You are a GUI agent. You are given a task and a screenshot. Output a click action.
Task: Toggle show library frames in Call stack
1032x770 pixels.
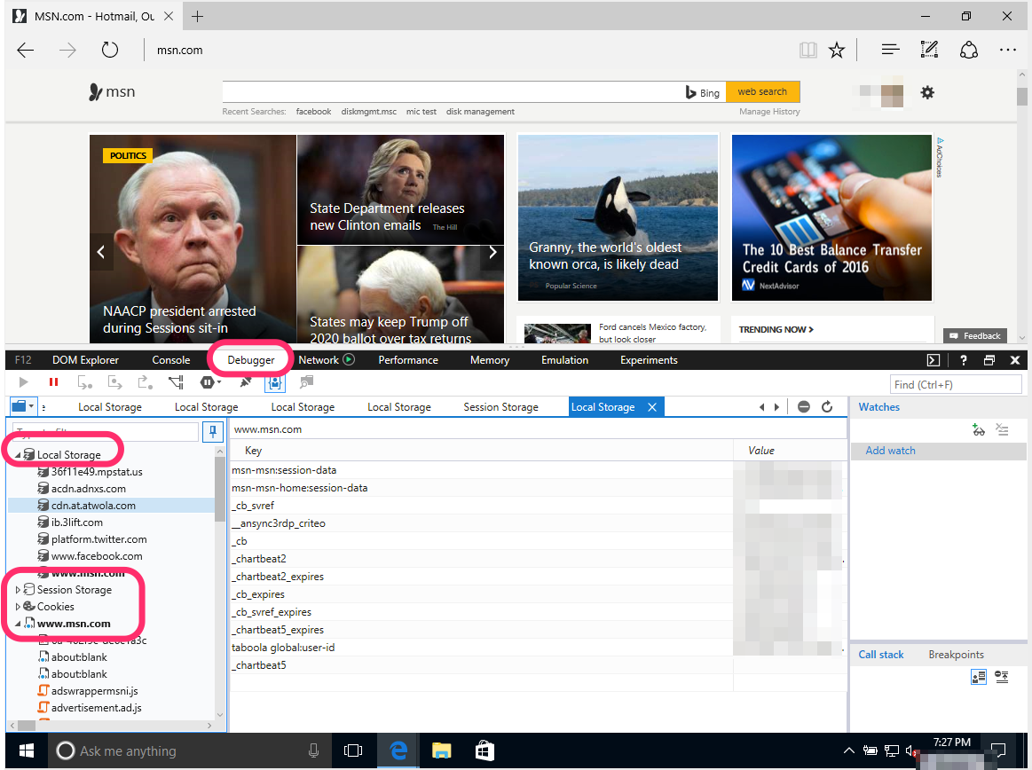(x=979, y=677)
